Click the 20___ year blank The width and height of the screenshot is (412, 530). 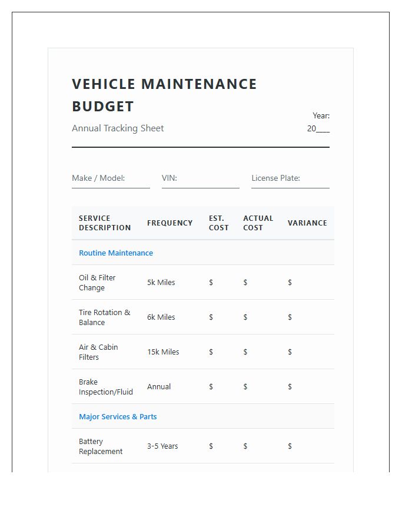point(318,128)
